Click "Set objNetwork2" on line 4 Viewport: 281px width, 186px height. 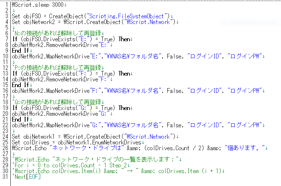pos(33,22)
